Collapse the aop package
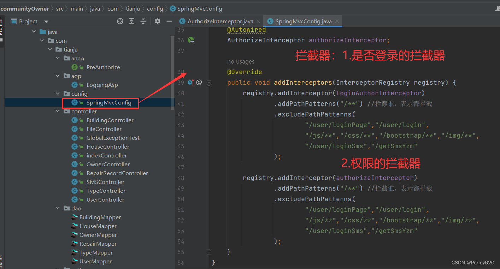500x269 pixels. pos(58,76)
